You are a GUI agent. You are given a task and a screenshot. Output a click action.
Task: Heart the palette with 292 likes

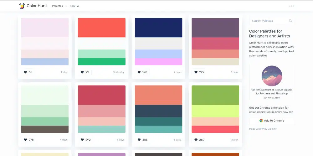82,140
